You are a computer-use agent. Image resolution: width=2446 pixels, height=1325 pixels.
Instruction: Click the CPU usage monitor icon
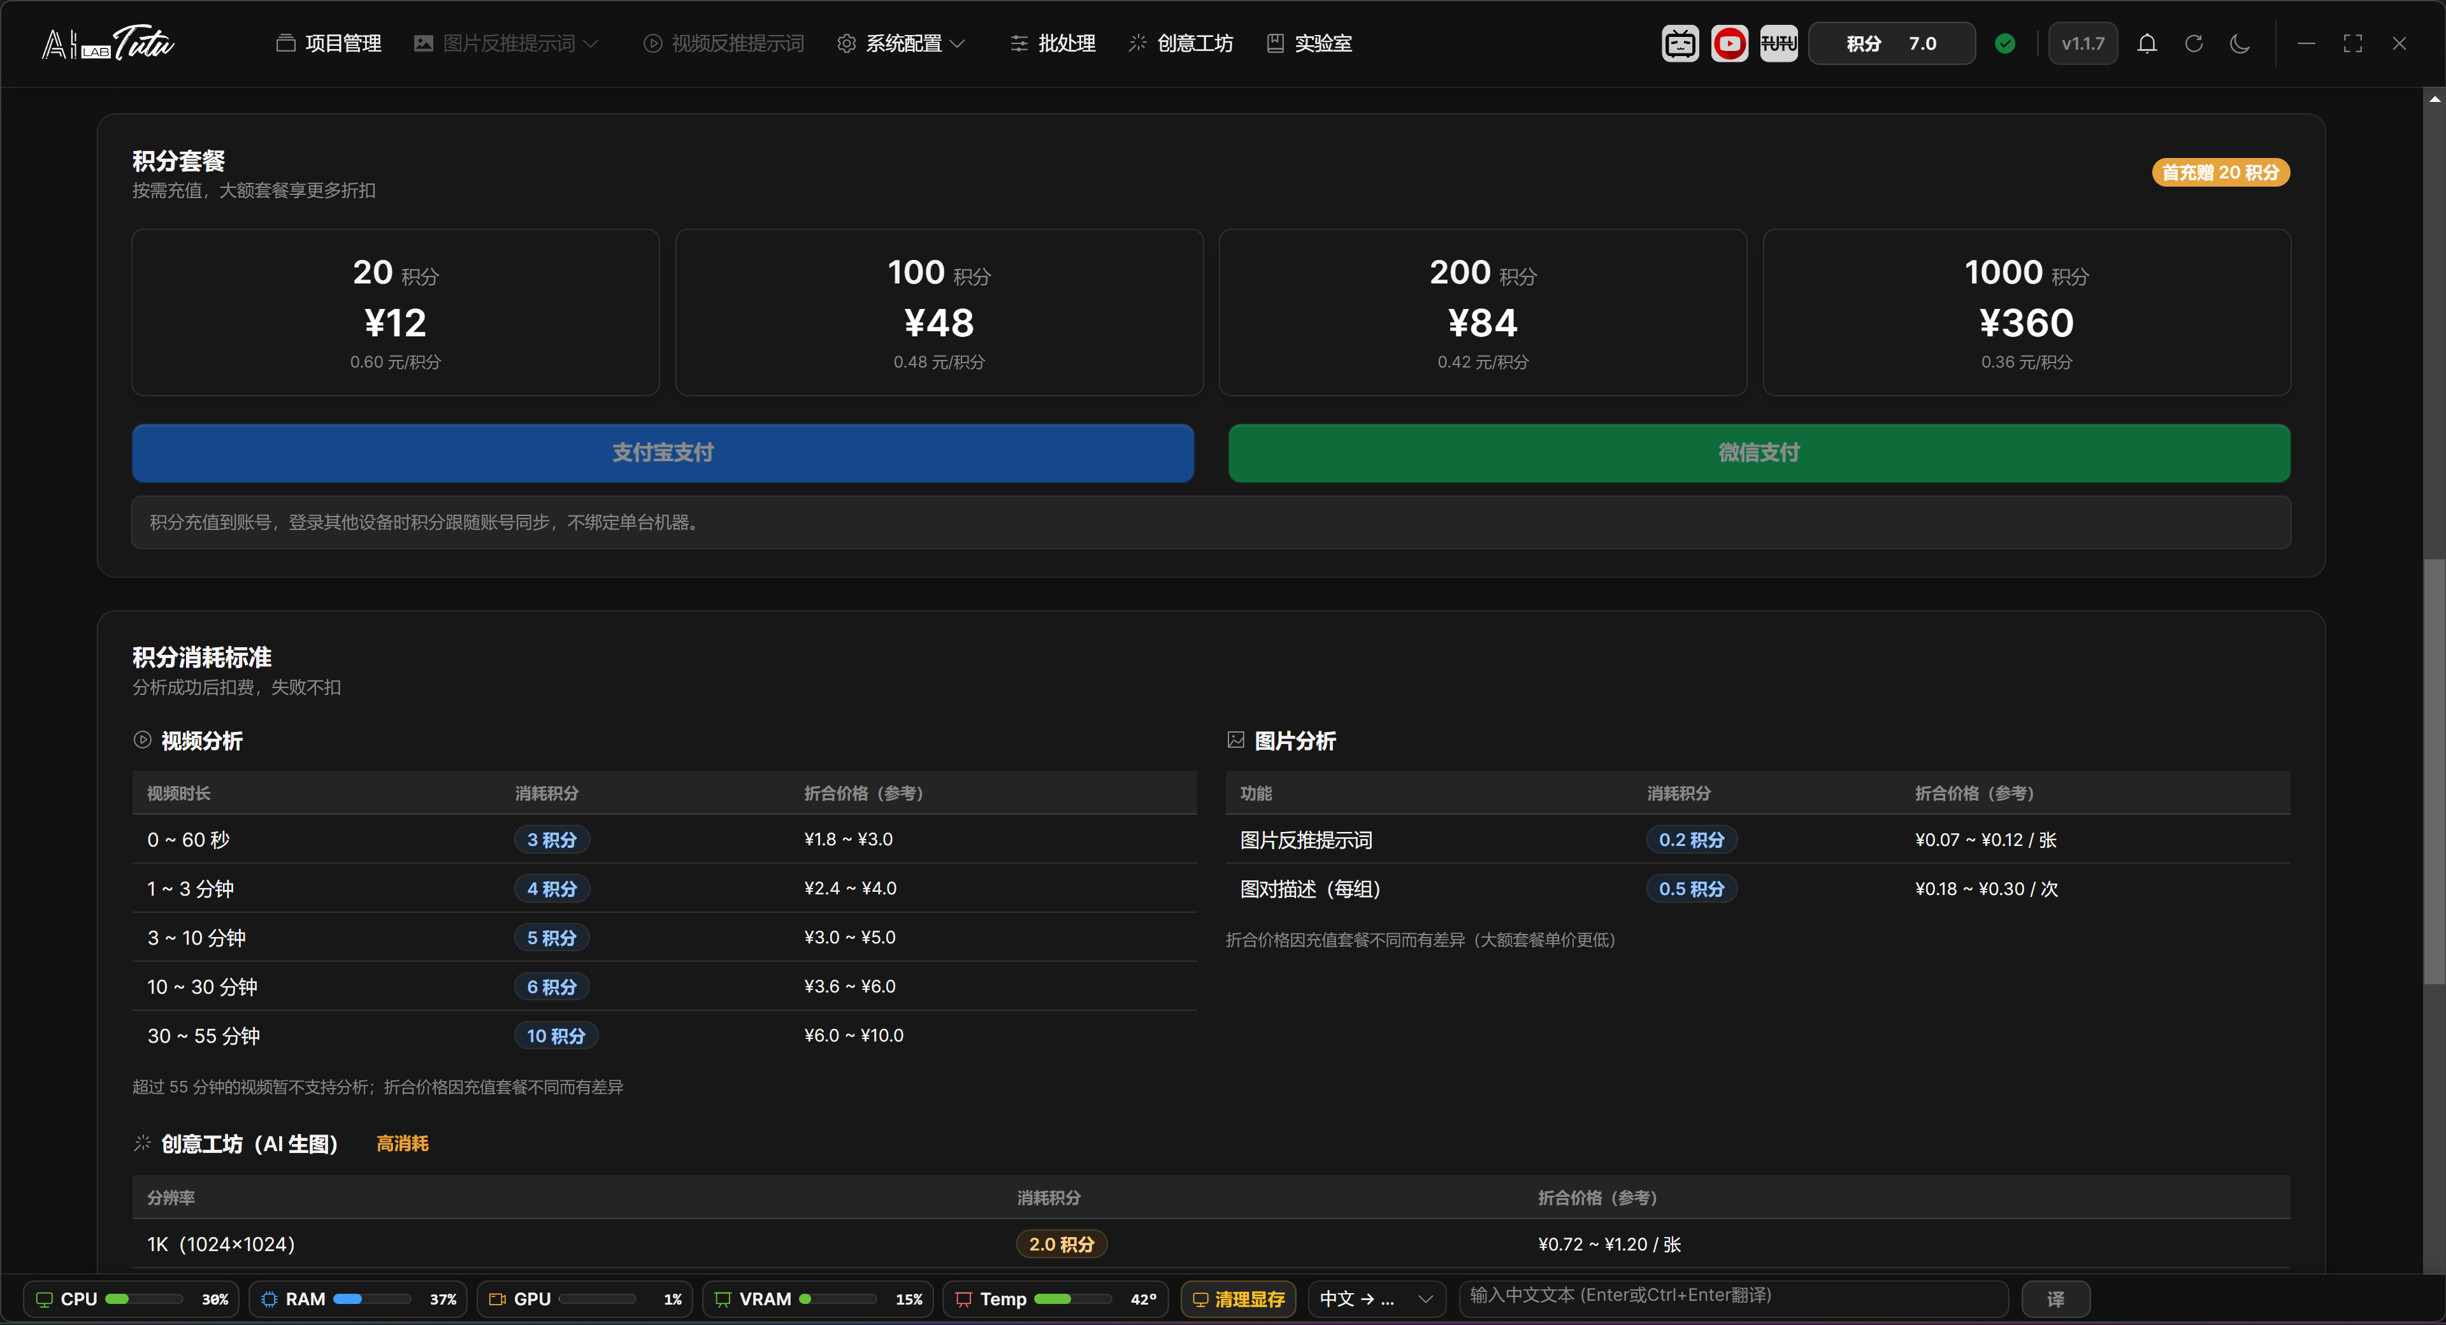(44, 1300)
